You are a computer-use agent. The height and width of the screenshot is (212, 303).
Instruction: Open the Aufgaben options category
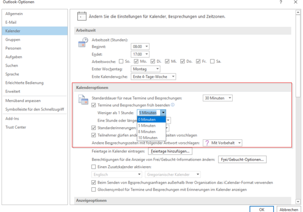tap(35, 57)
